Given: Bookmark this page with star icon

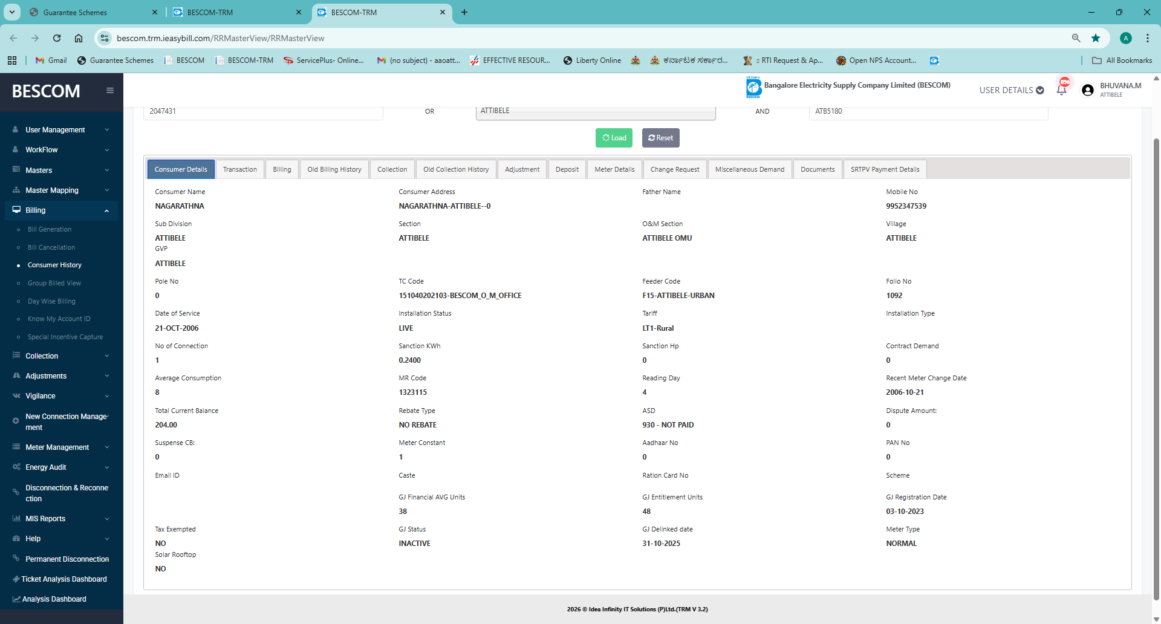Looking at the screenshot, I should pyautogui.click(x=1096, y=38).
